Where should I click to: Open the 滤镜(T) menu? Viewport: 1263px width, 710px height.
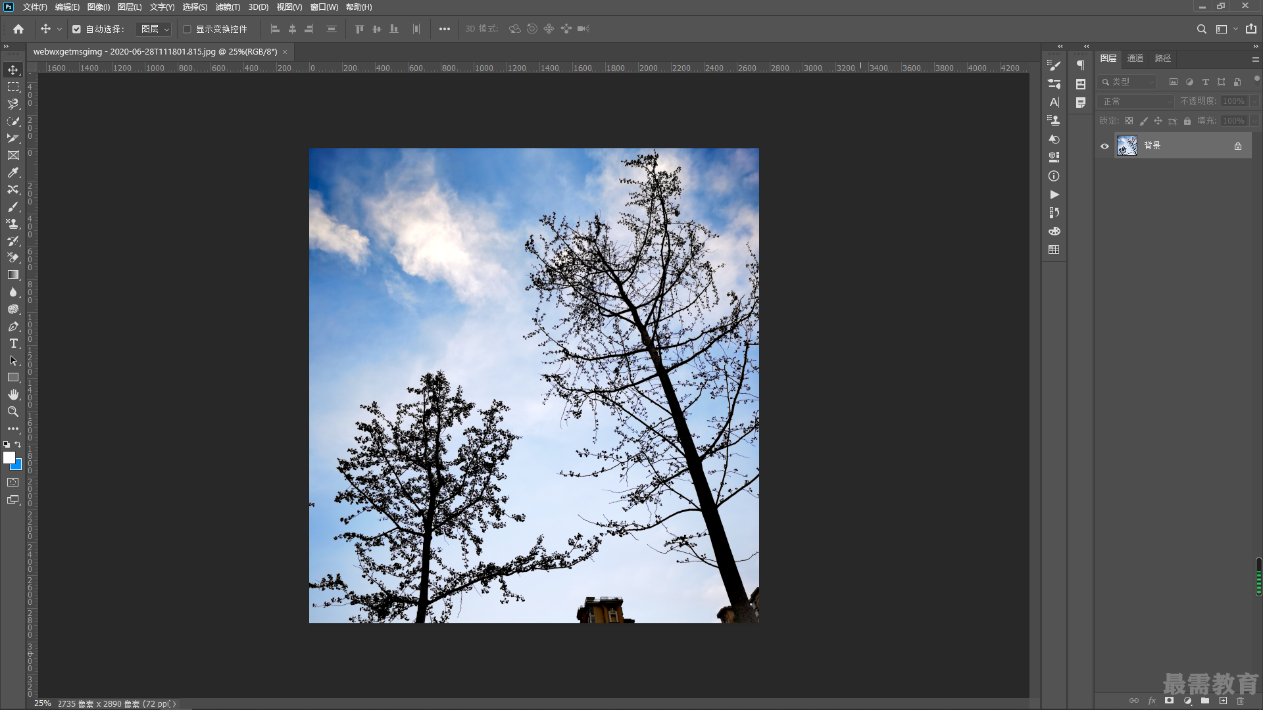point(228,7)
